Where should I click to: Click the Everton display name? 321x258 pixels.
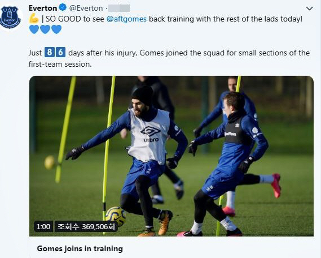pos(43,8)
